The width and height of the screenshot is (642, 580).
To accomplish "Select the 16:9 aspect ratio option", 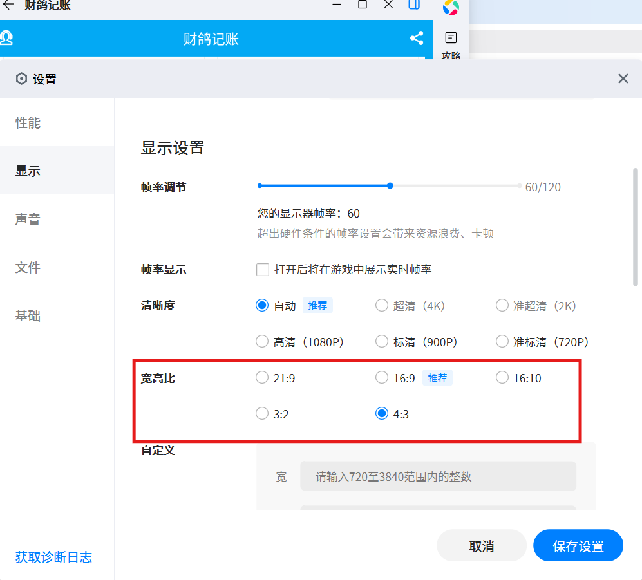I will tap(382, 378).
